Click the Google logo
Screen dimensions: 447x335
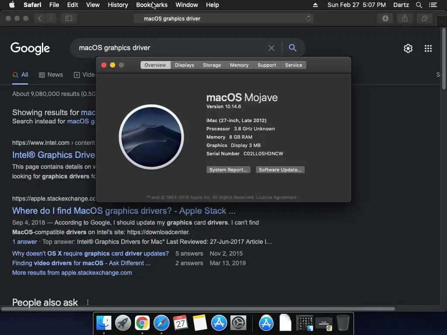(x=30, y=48)
